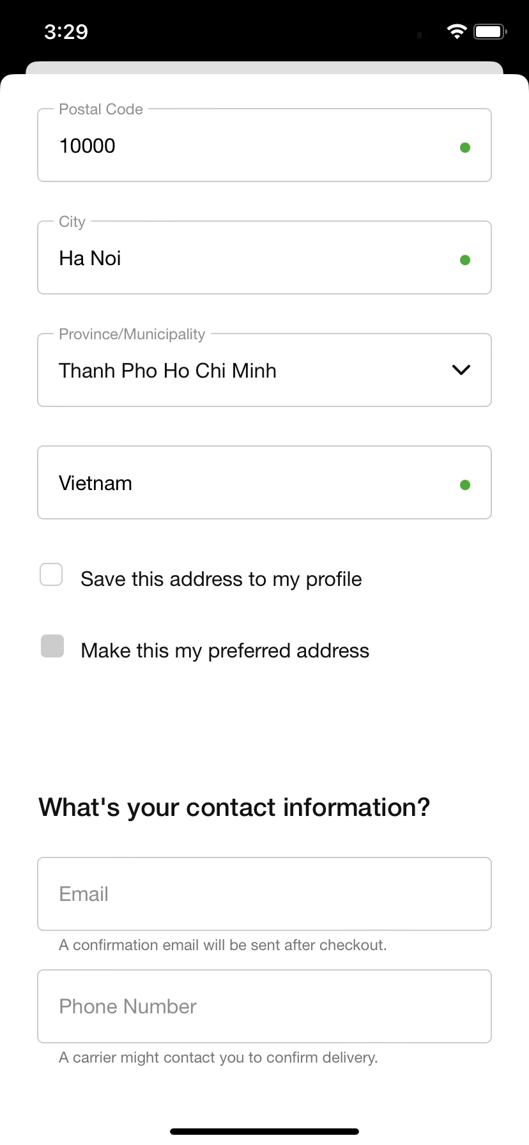Tap the Wi-Fi status icon
This screenshot has width=529, height=1145.
click(x=457, y=31)
